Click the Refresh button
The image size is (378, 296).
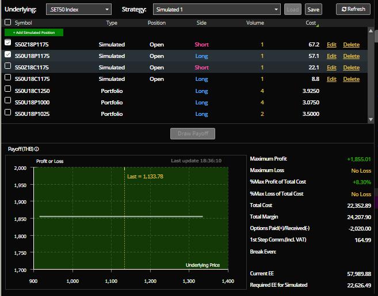(x=353, y=9)
